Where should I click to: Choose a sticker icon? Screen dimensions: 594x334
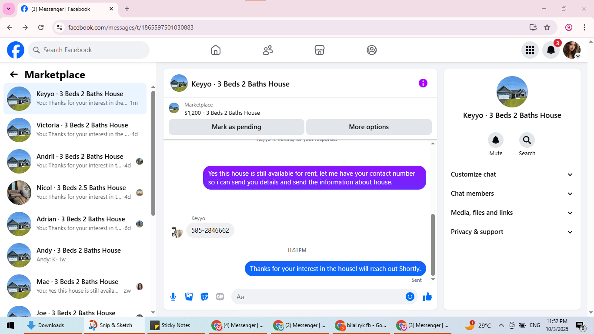tap(204, 297)
